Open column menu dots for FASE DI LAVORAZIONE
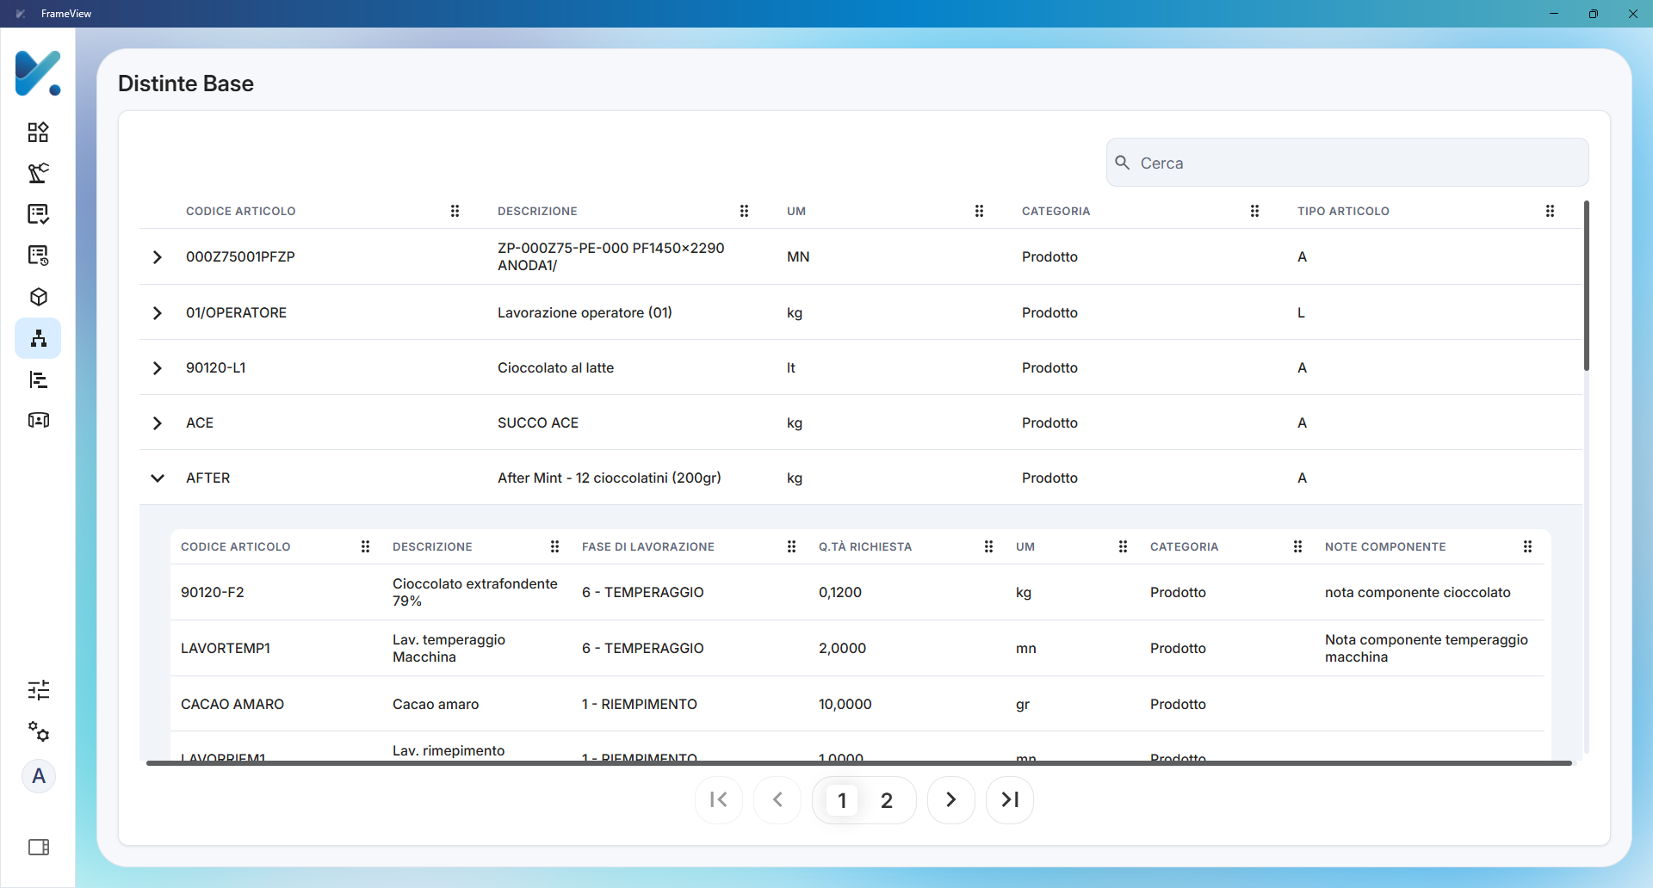1653x888 pixels. (x=791, y=546)
